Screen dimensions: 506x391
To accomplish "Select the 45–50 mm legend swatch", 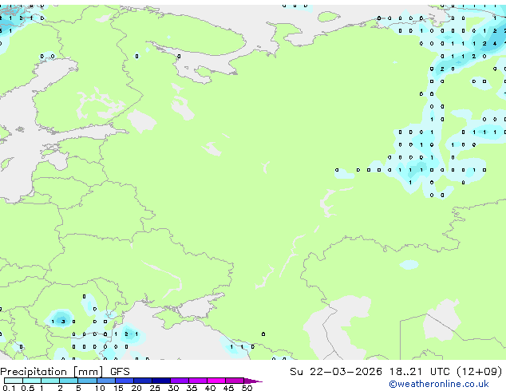I will [x=235, y=381].
